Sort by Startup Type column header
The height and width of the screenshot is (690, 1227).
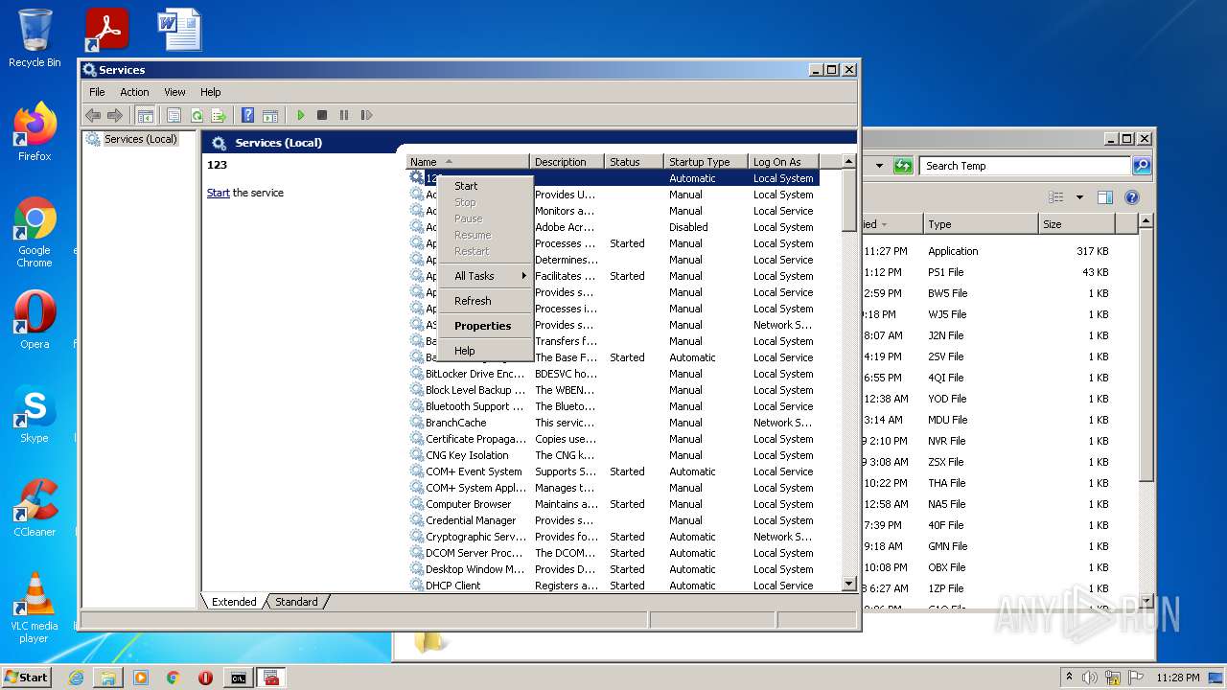click(706, 162)
